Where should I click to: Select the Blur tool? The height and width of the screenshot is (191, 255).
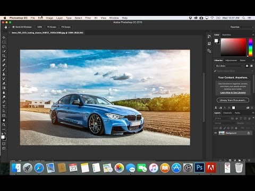(x=4, y=93)
